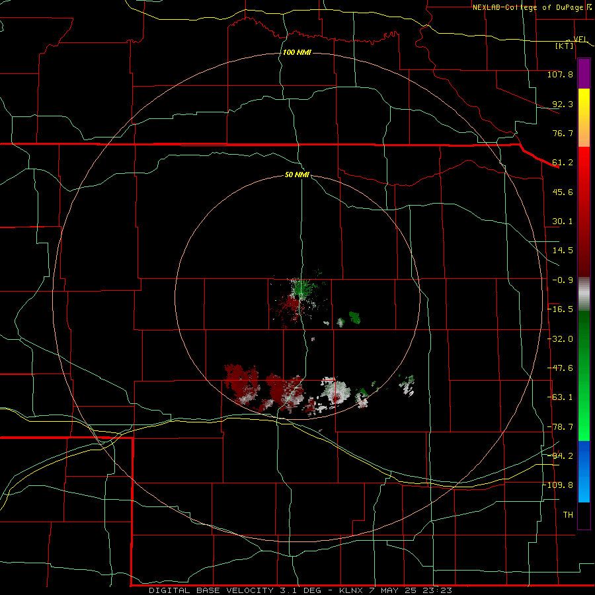Click the -109.8 scale value

[558, 485]
